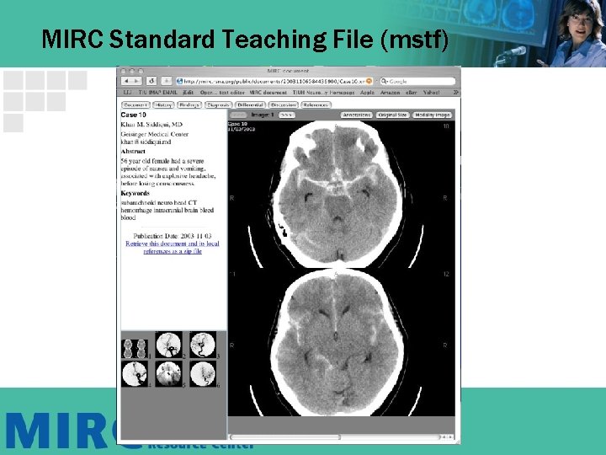Select angiogram thumbnail 4
Viewport: 606px width, 455px height.
point(134,374)
